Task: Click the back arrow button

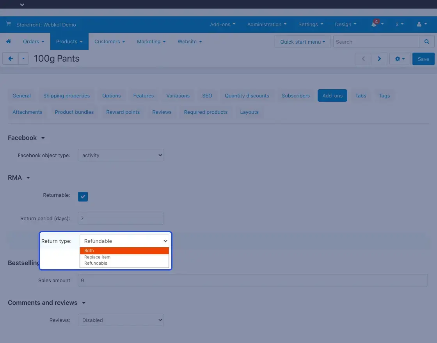Action: tap(11, 59)
